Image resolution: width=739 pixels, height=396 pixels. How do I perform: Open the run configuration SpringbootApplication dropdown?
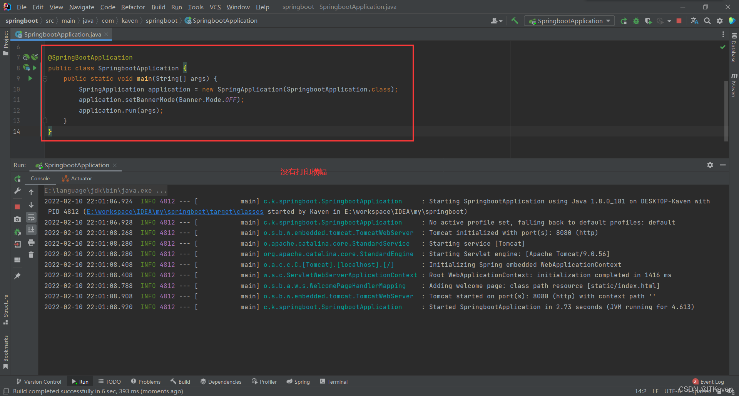point(569,21)
